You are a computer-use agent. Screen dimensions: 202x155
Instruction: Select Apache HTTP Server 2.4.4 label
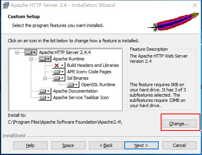pyautogui.click(x=65, y=52)
